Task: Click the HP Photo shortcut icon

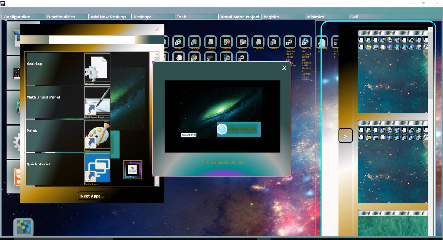Action: 242,41
